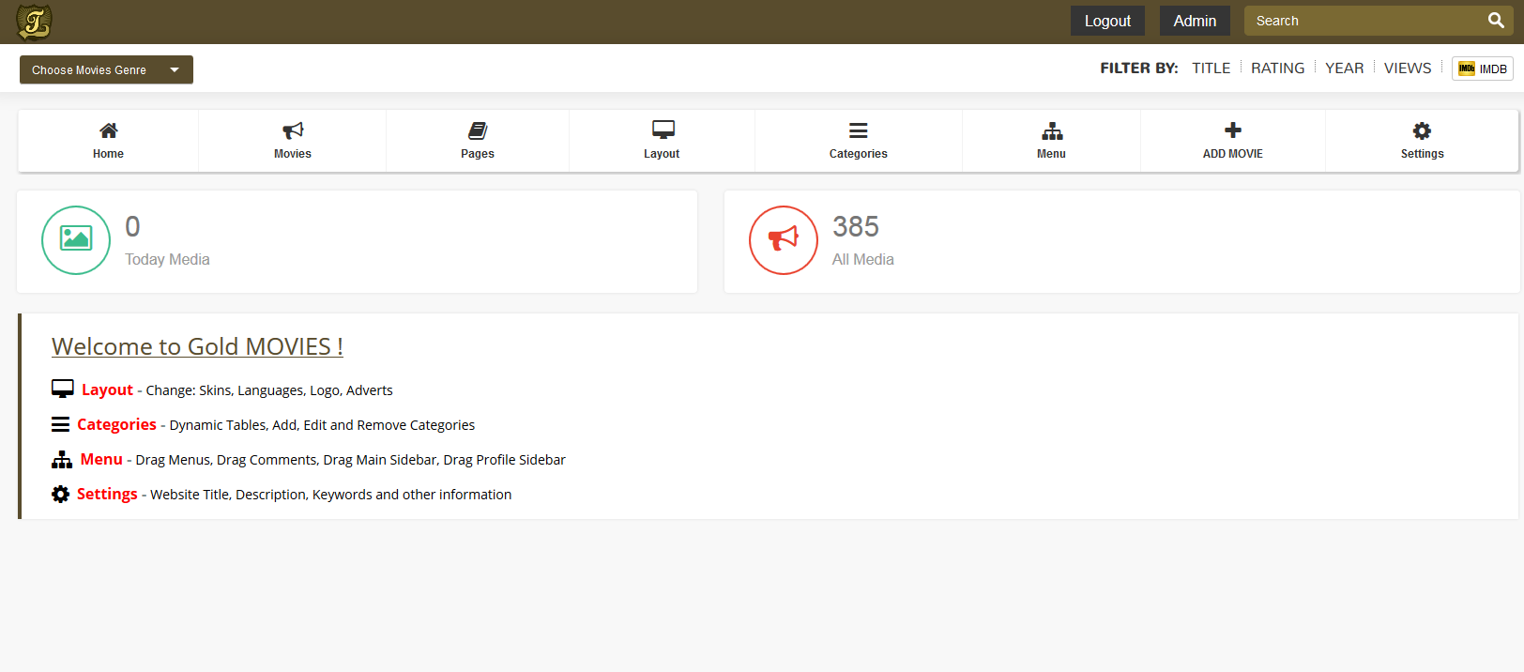Open Menu via the sitemap icon
The height and width of the screenshot is (672, 1524).
(x=1052, y=130)
